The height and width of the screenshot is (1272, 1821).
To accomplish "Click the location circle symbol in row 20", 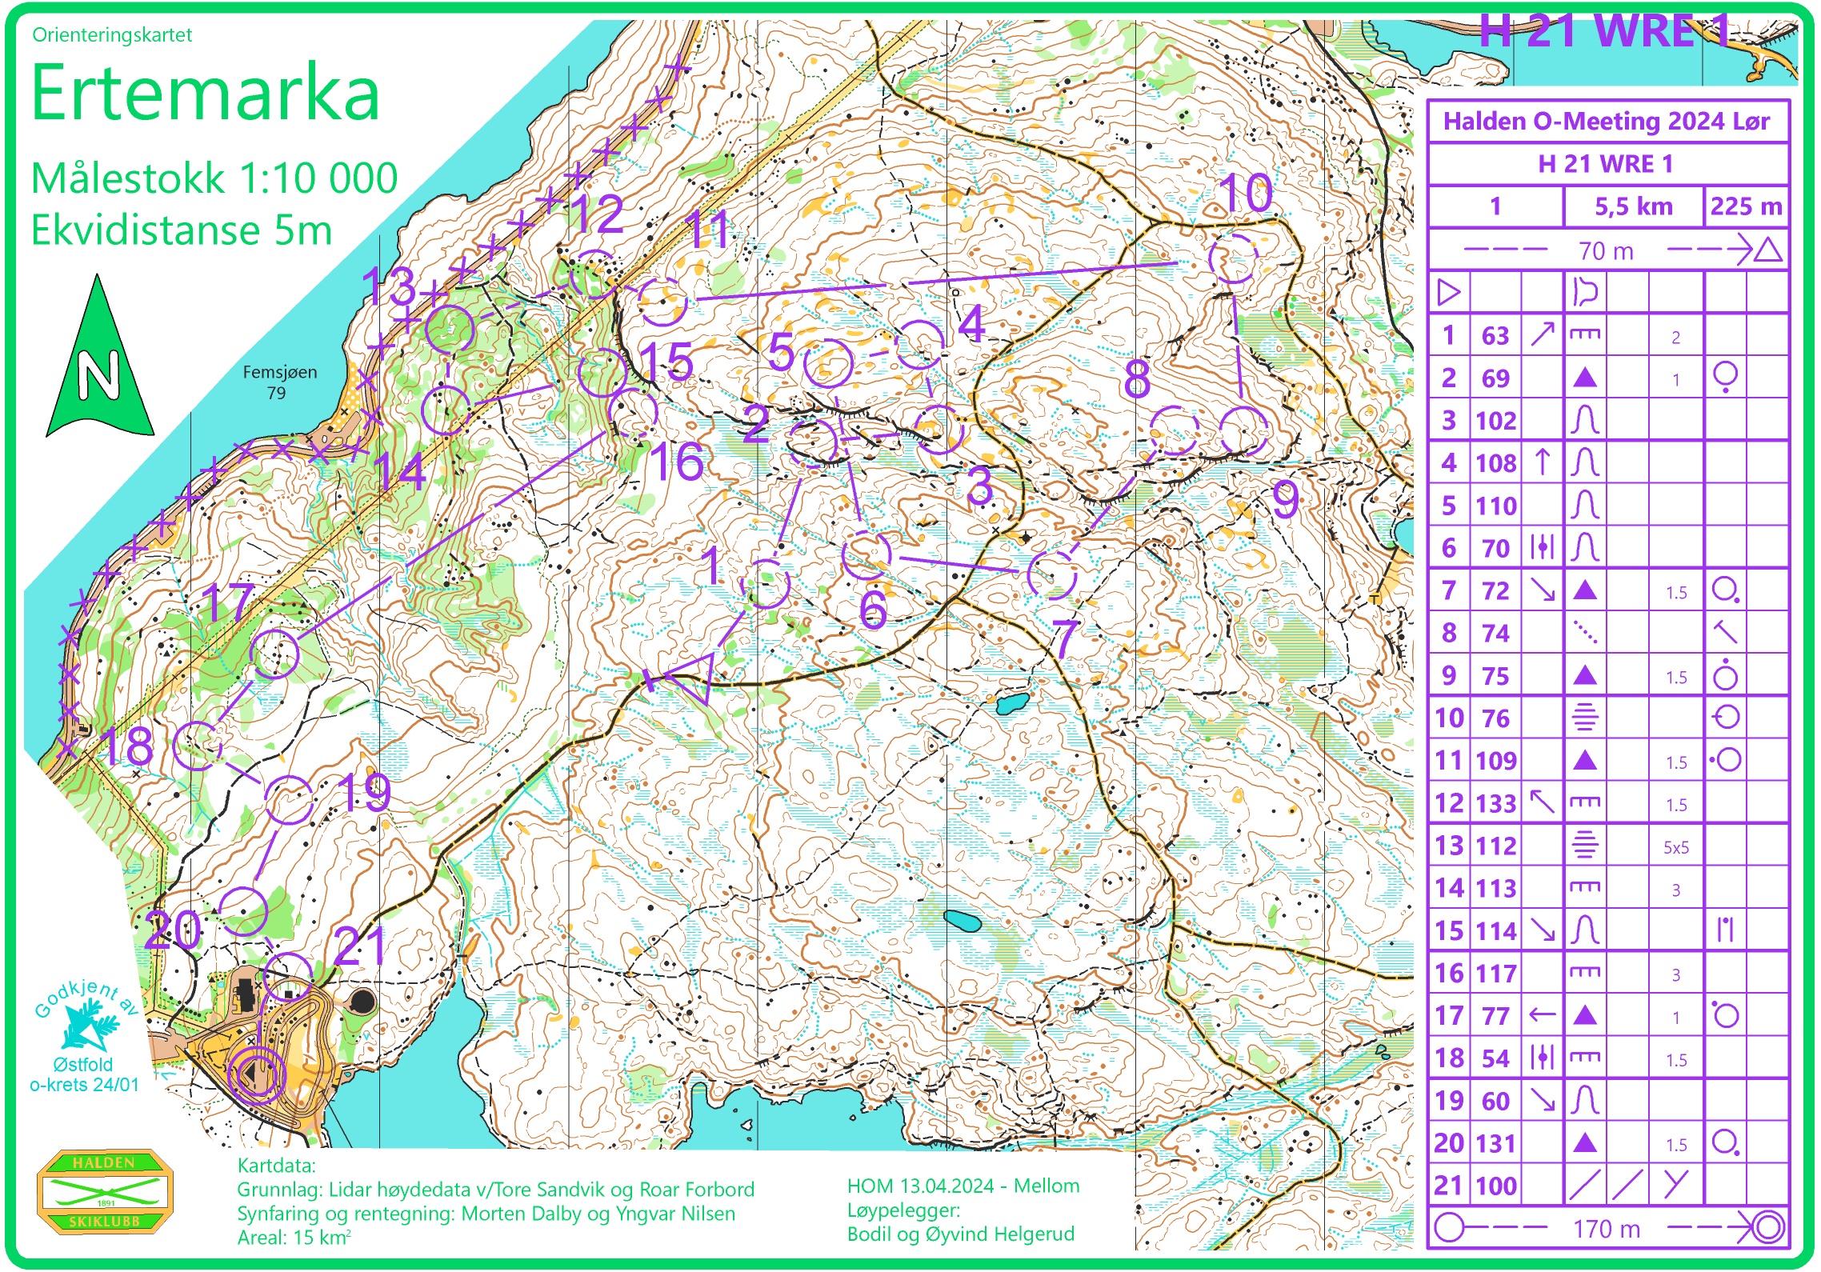I will tap(1726, 1142).
